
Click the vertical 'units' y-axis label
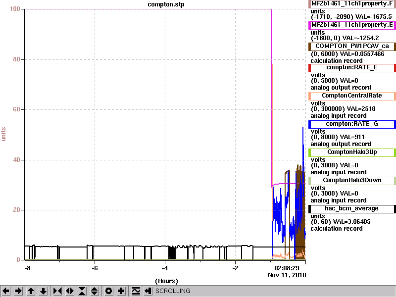tap(3, 134)
